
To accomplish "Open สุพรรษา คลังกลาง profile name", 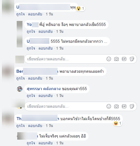I will pyautogui.click(x=44, y=89).
